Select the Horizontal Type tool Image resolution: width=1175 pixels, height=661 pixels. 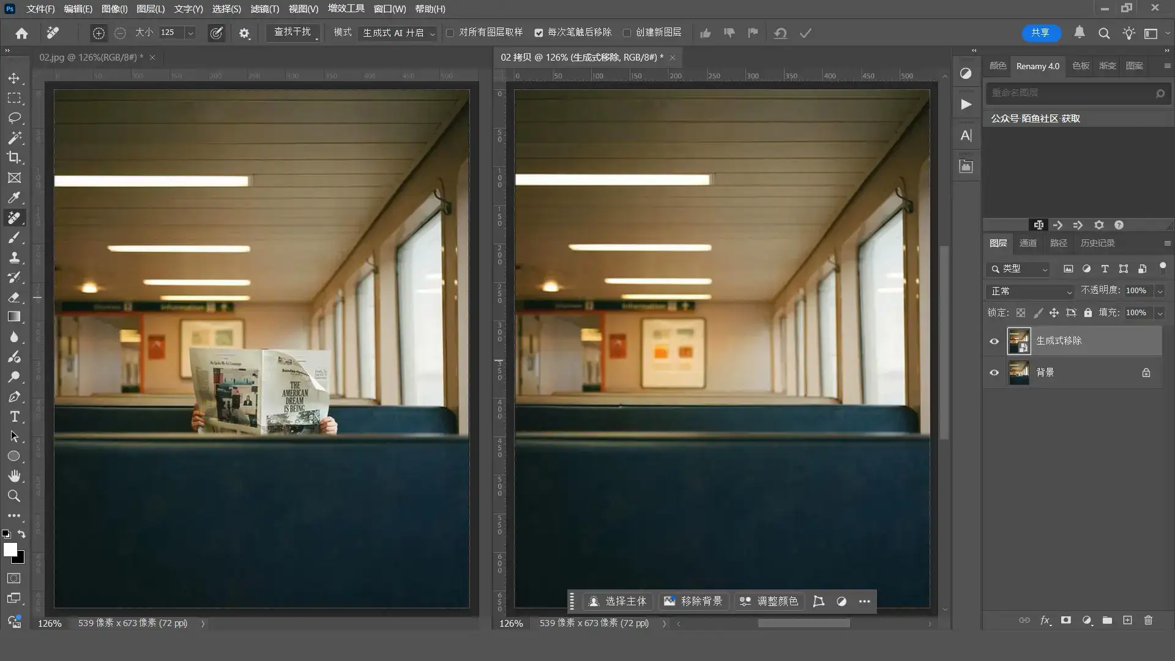14,417
